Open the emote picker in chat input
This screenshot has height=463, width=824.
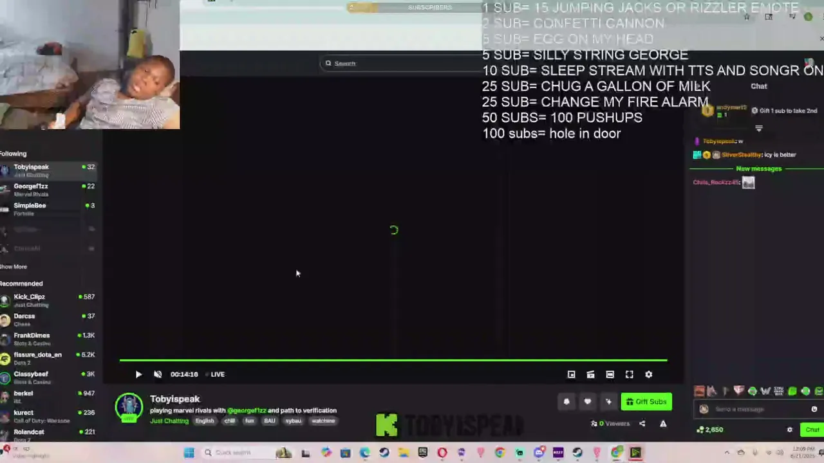(814, 409)
